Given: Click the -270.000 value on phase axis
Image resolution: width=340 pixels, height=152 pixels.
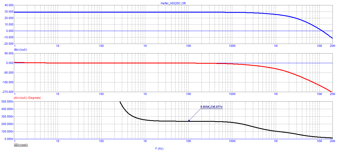Looking at the screenshot, I should point(8,92).
